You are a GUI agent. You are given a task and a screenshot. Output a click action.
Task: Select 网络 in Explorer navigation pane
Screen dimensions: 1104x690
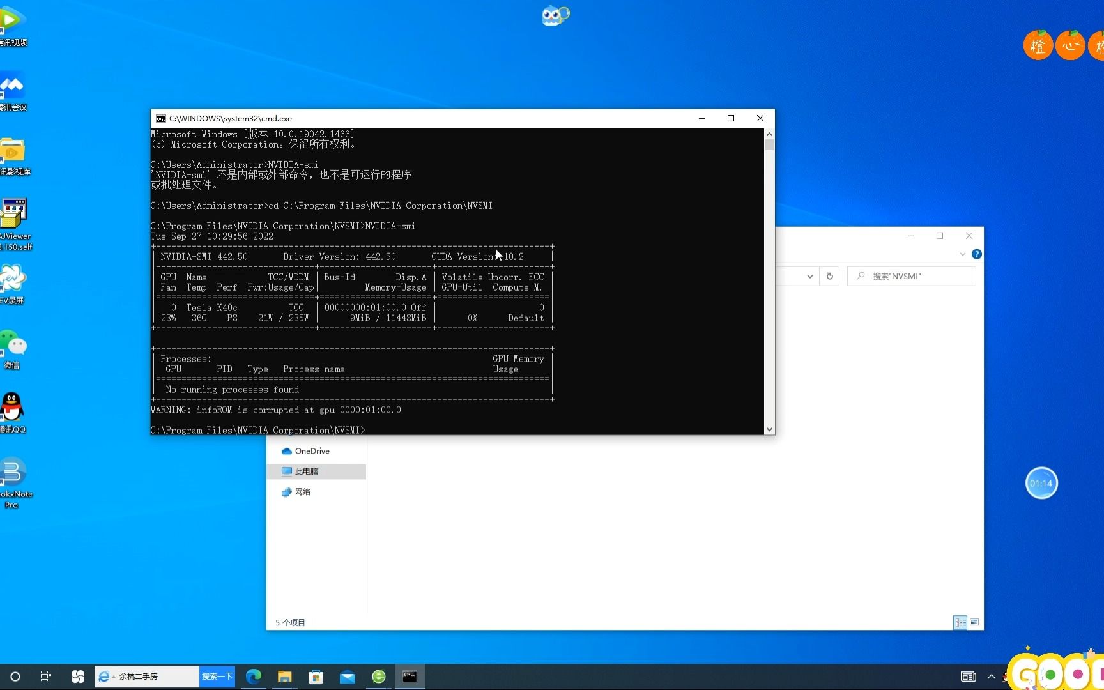(x=296, y=492)
